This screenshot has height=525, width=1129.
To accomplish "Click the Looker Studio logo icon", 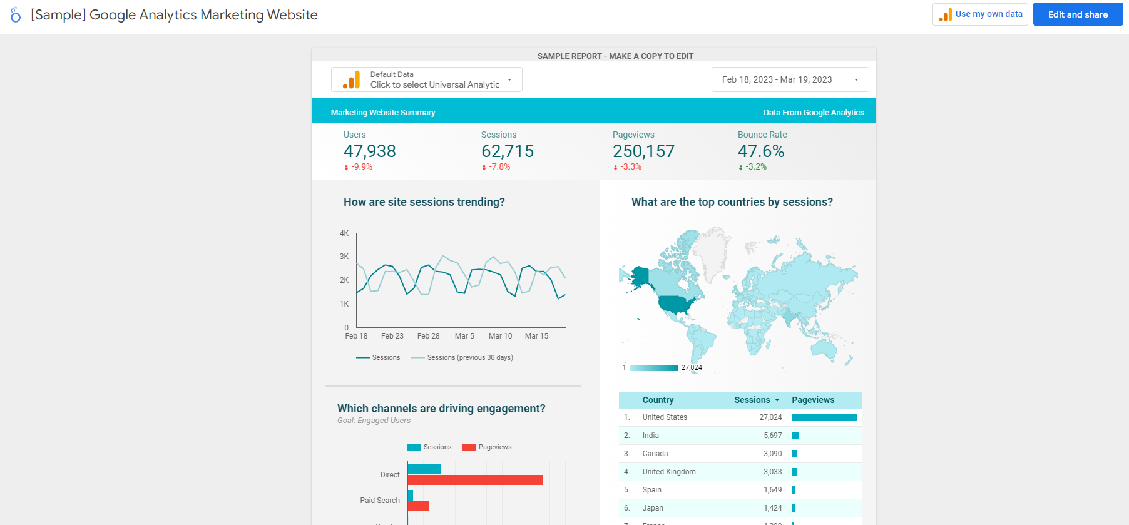I will tap(16, 15).
